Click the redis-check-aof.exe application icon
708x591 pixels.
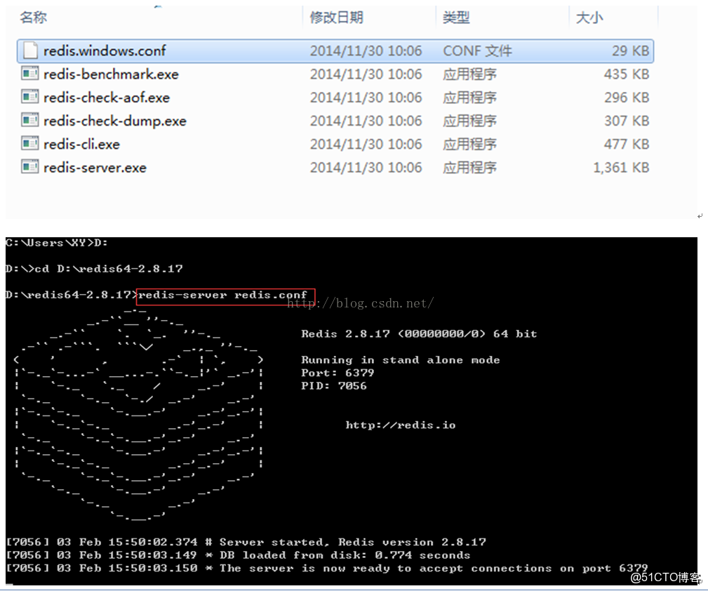(29, 96)
